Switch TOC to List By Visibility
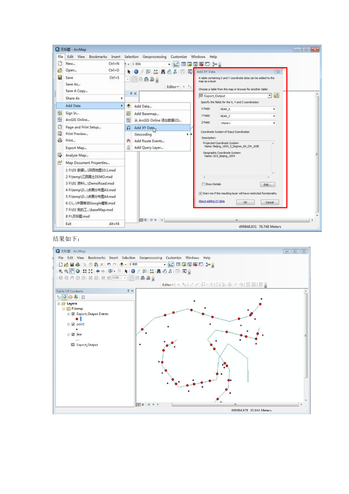Screen dimensions: 349x494 (x=70, y=297)
